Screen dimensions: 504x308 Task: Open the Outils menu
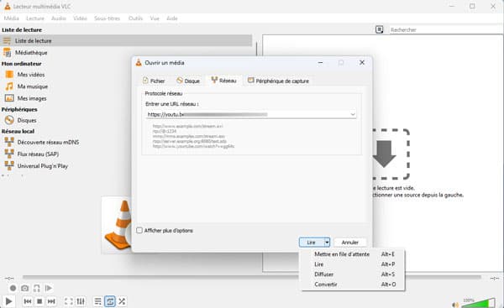(135, 18)
